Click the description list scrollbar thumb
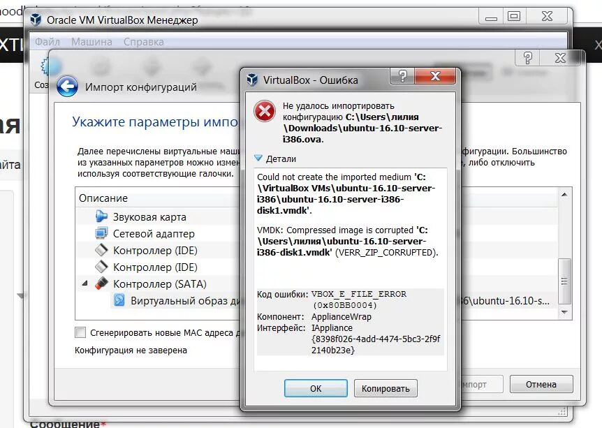The height and width of the screenshot is (428, 602). pos(564,281)
